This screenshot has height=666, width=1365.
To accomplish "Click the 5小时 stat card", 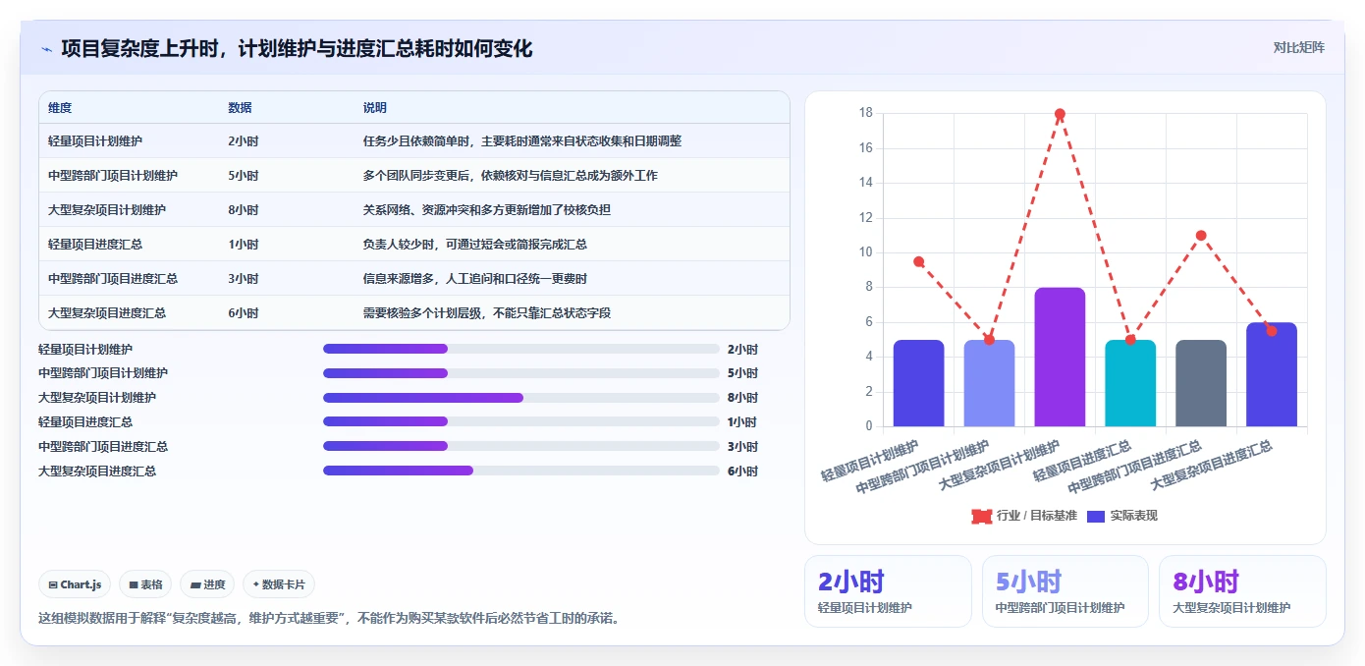I will click(x=1065, y=591).
